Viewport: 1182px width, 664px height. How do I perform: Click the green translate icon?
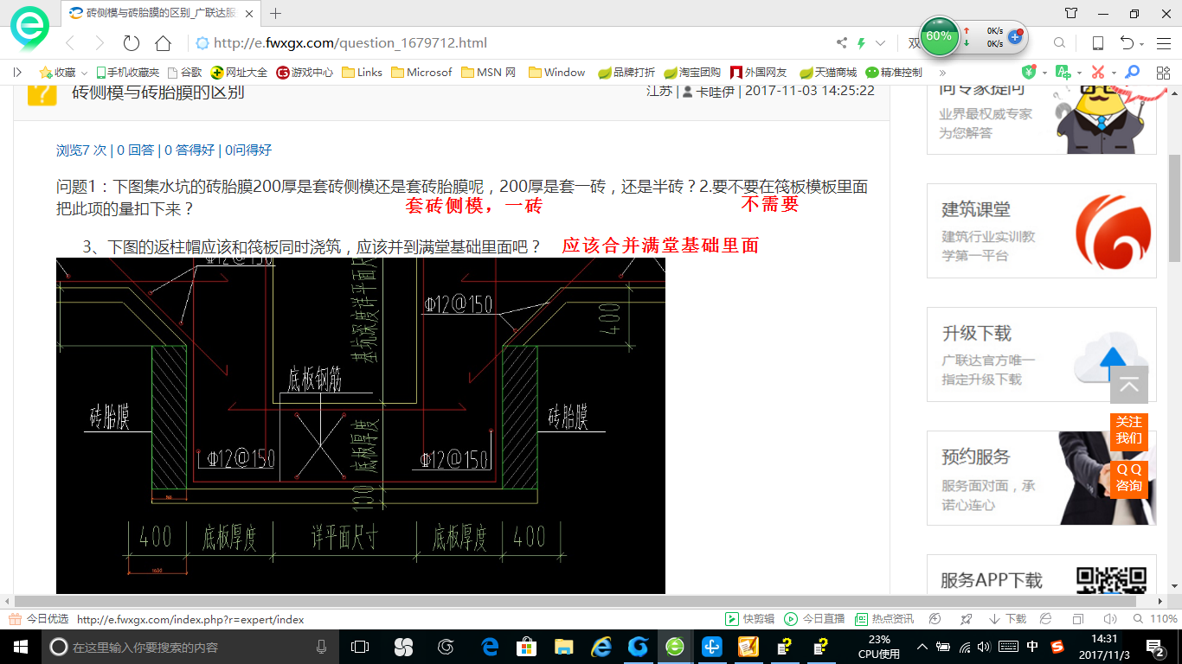click(x=1063, y=73)
